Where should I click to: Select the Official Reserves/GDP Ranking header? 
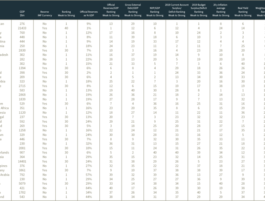click(x=111, y=10)
